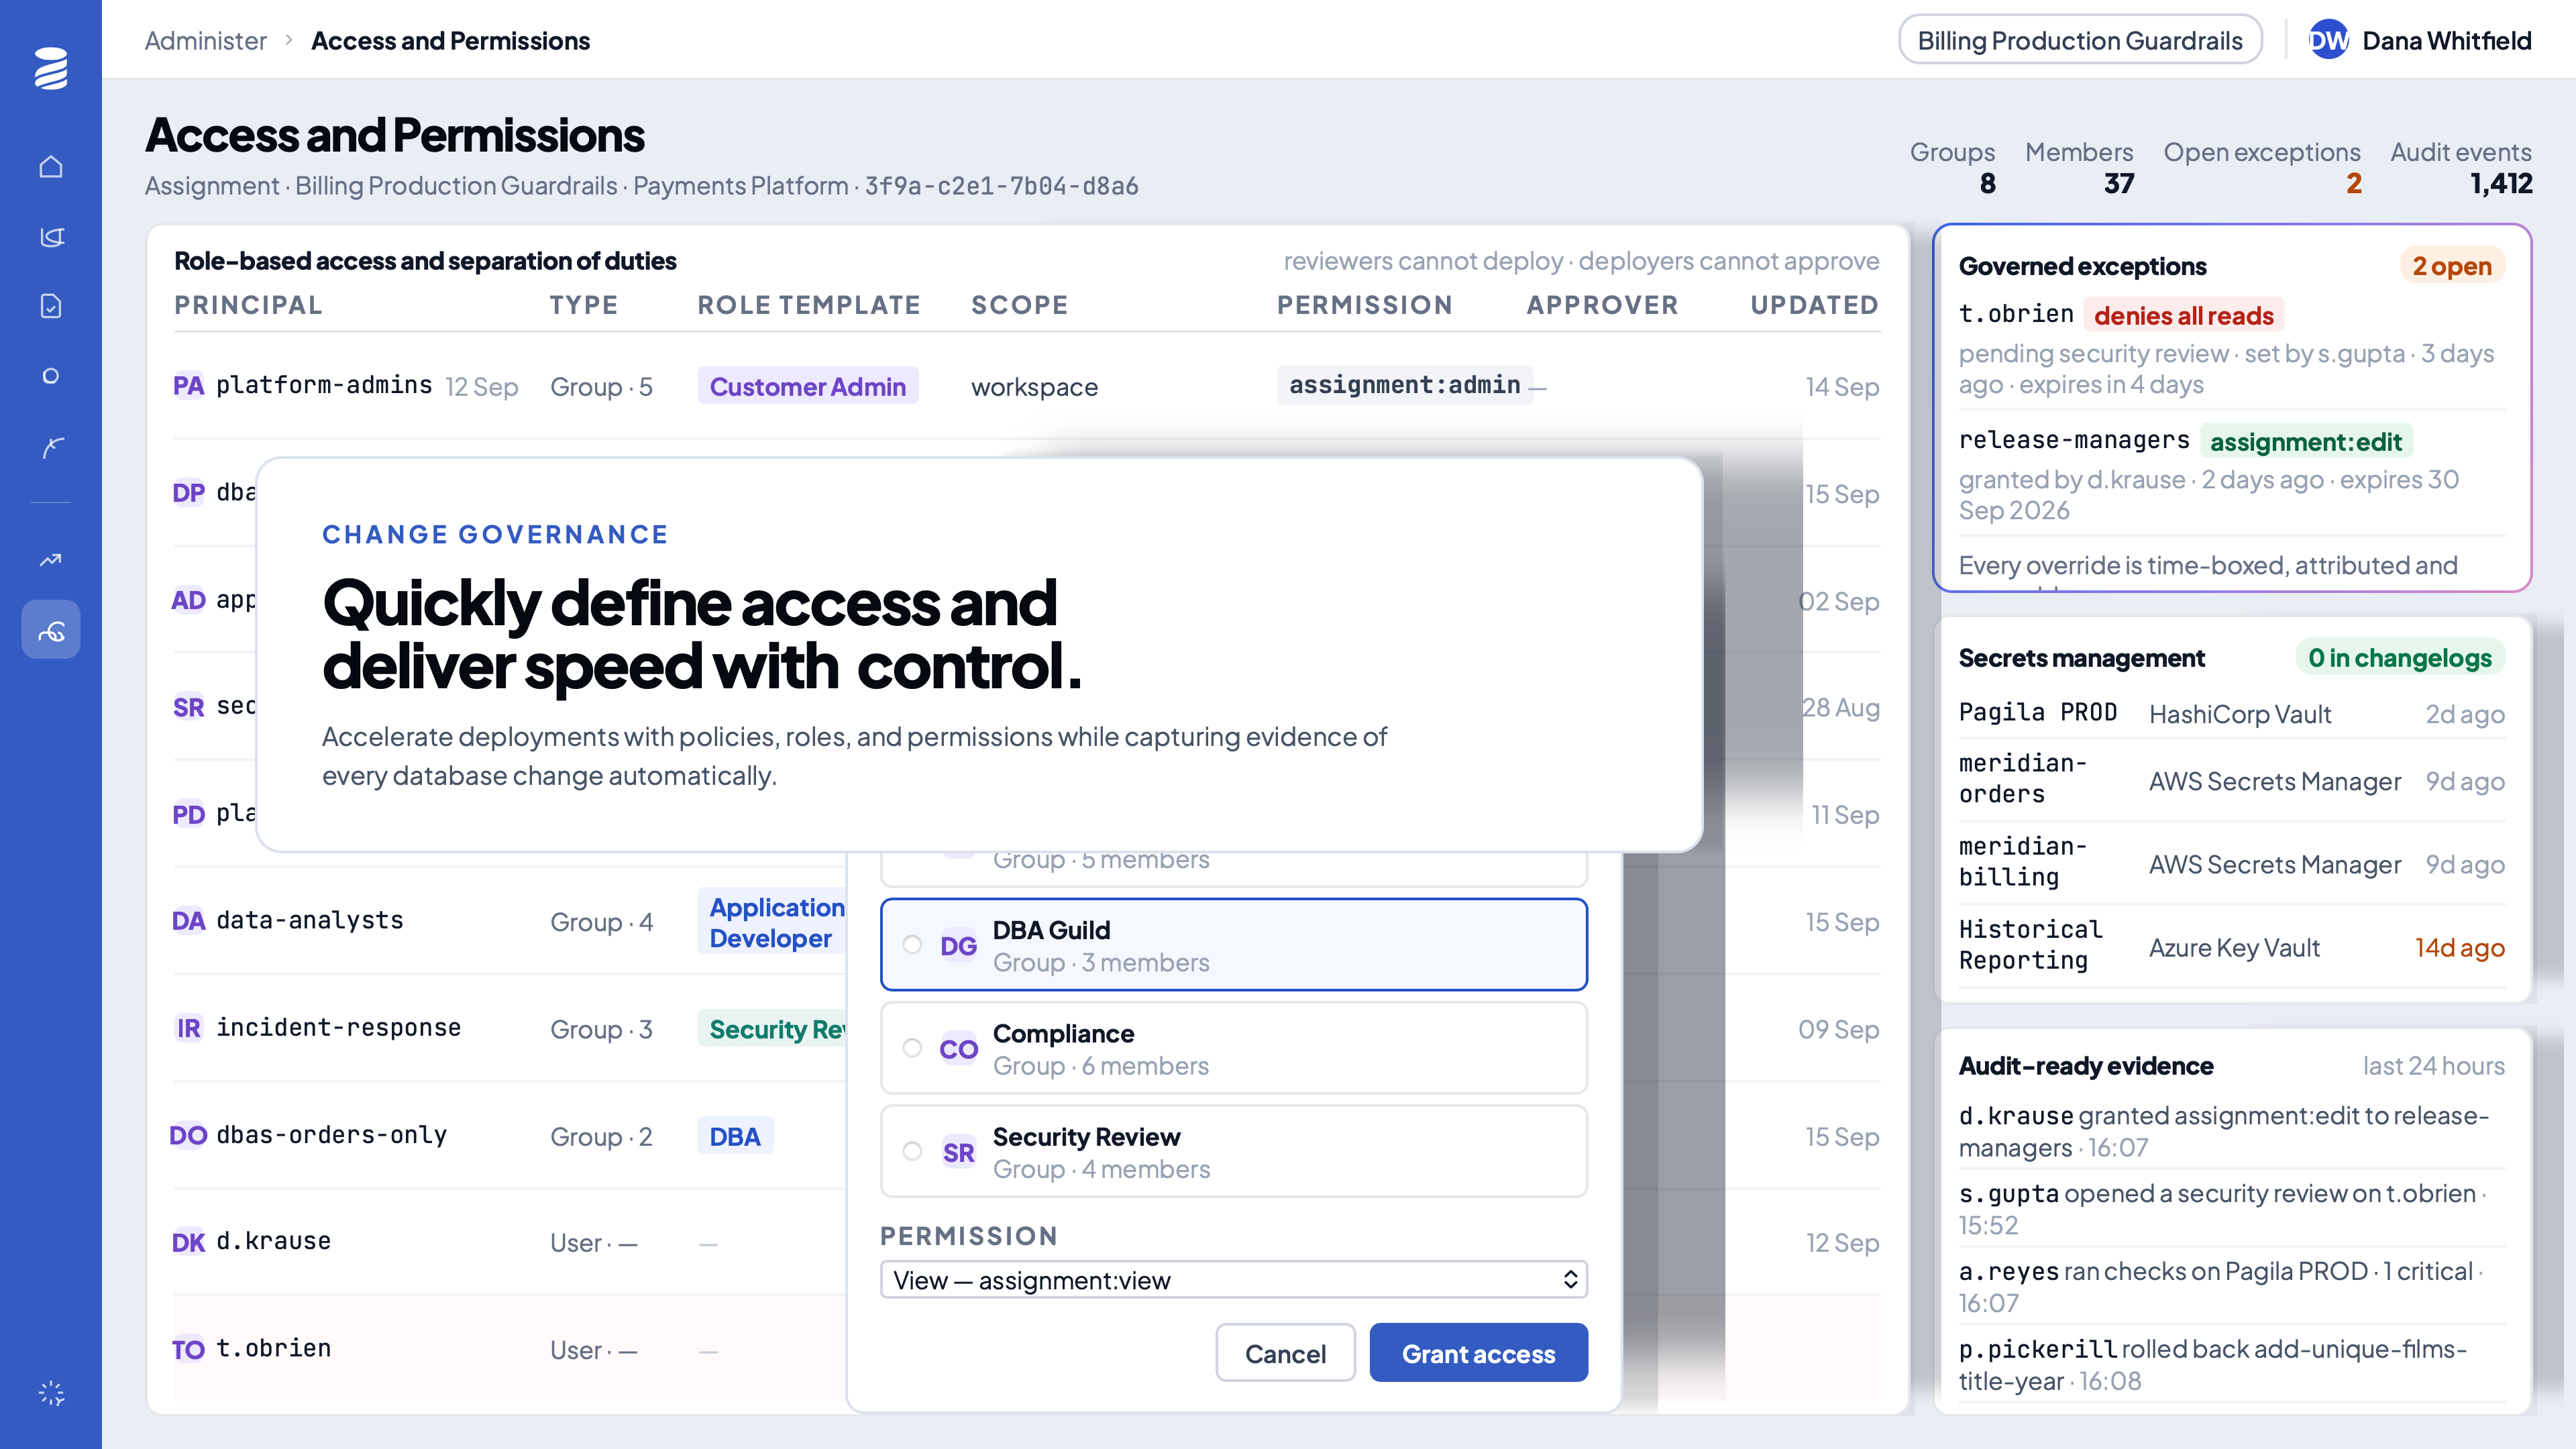Viewport: 2576px width, 1449px height.
Task: Click the dbas-orders-only principal name
Action: point(331,1135)
